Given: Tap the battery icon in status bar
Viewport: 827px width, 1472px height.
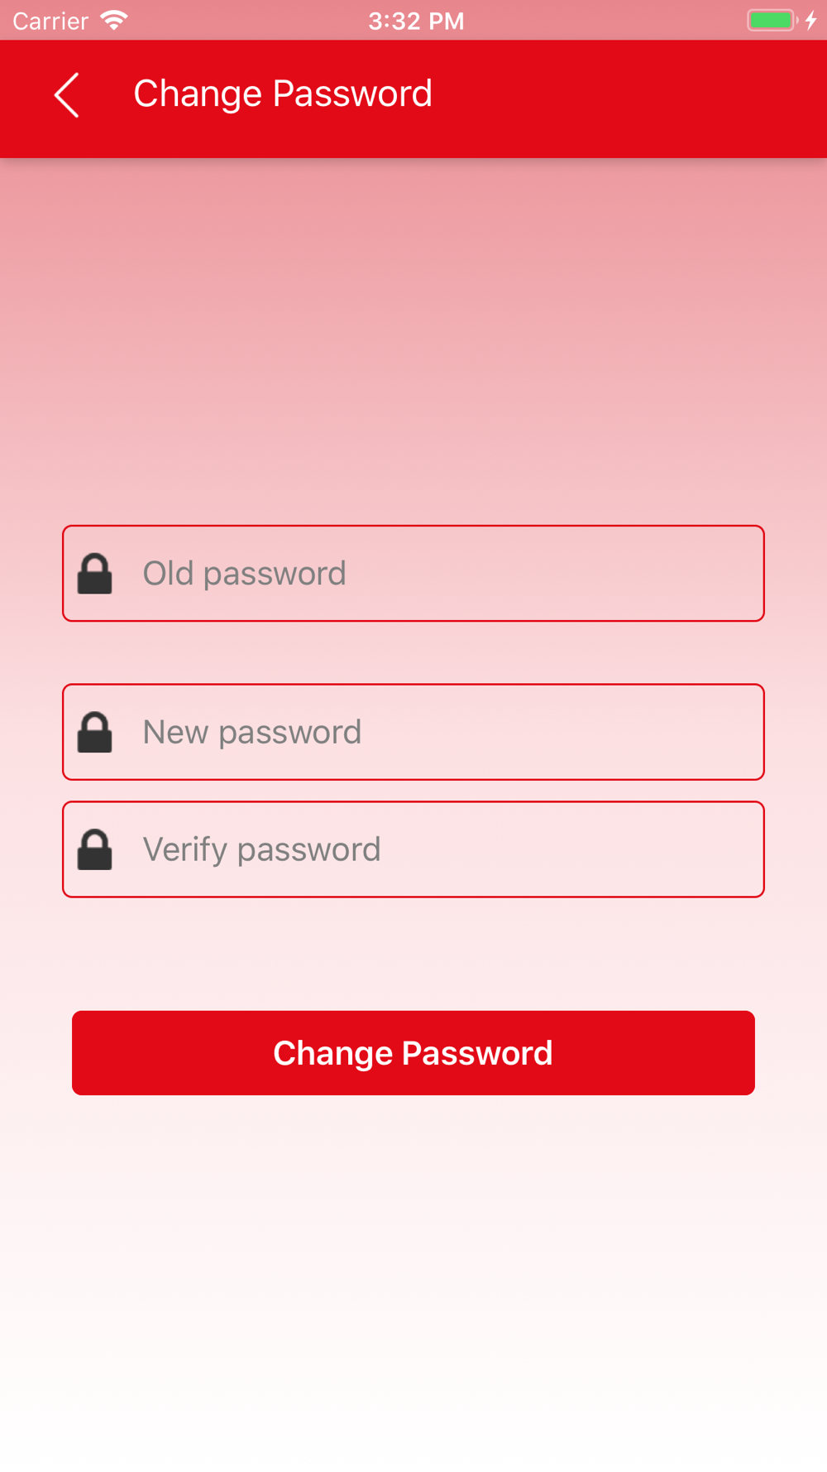Looking at the screenshot, I should pos(772,20).
